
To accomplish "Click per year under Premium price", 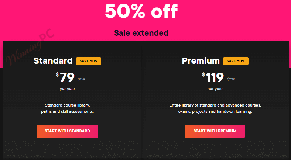I will click(215, 89).
